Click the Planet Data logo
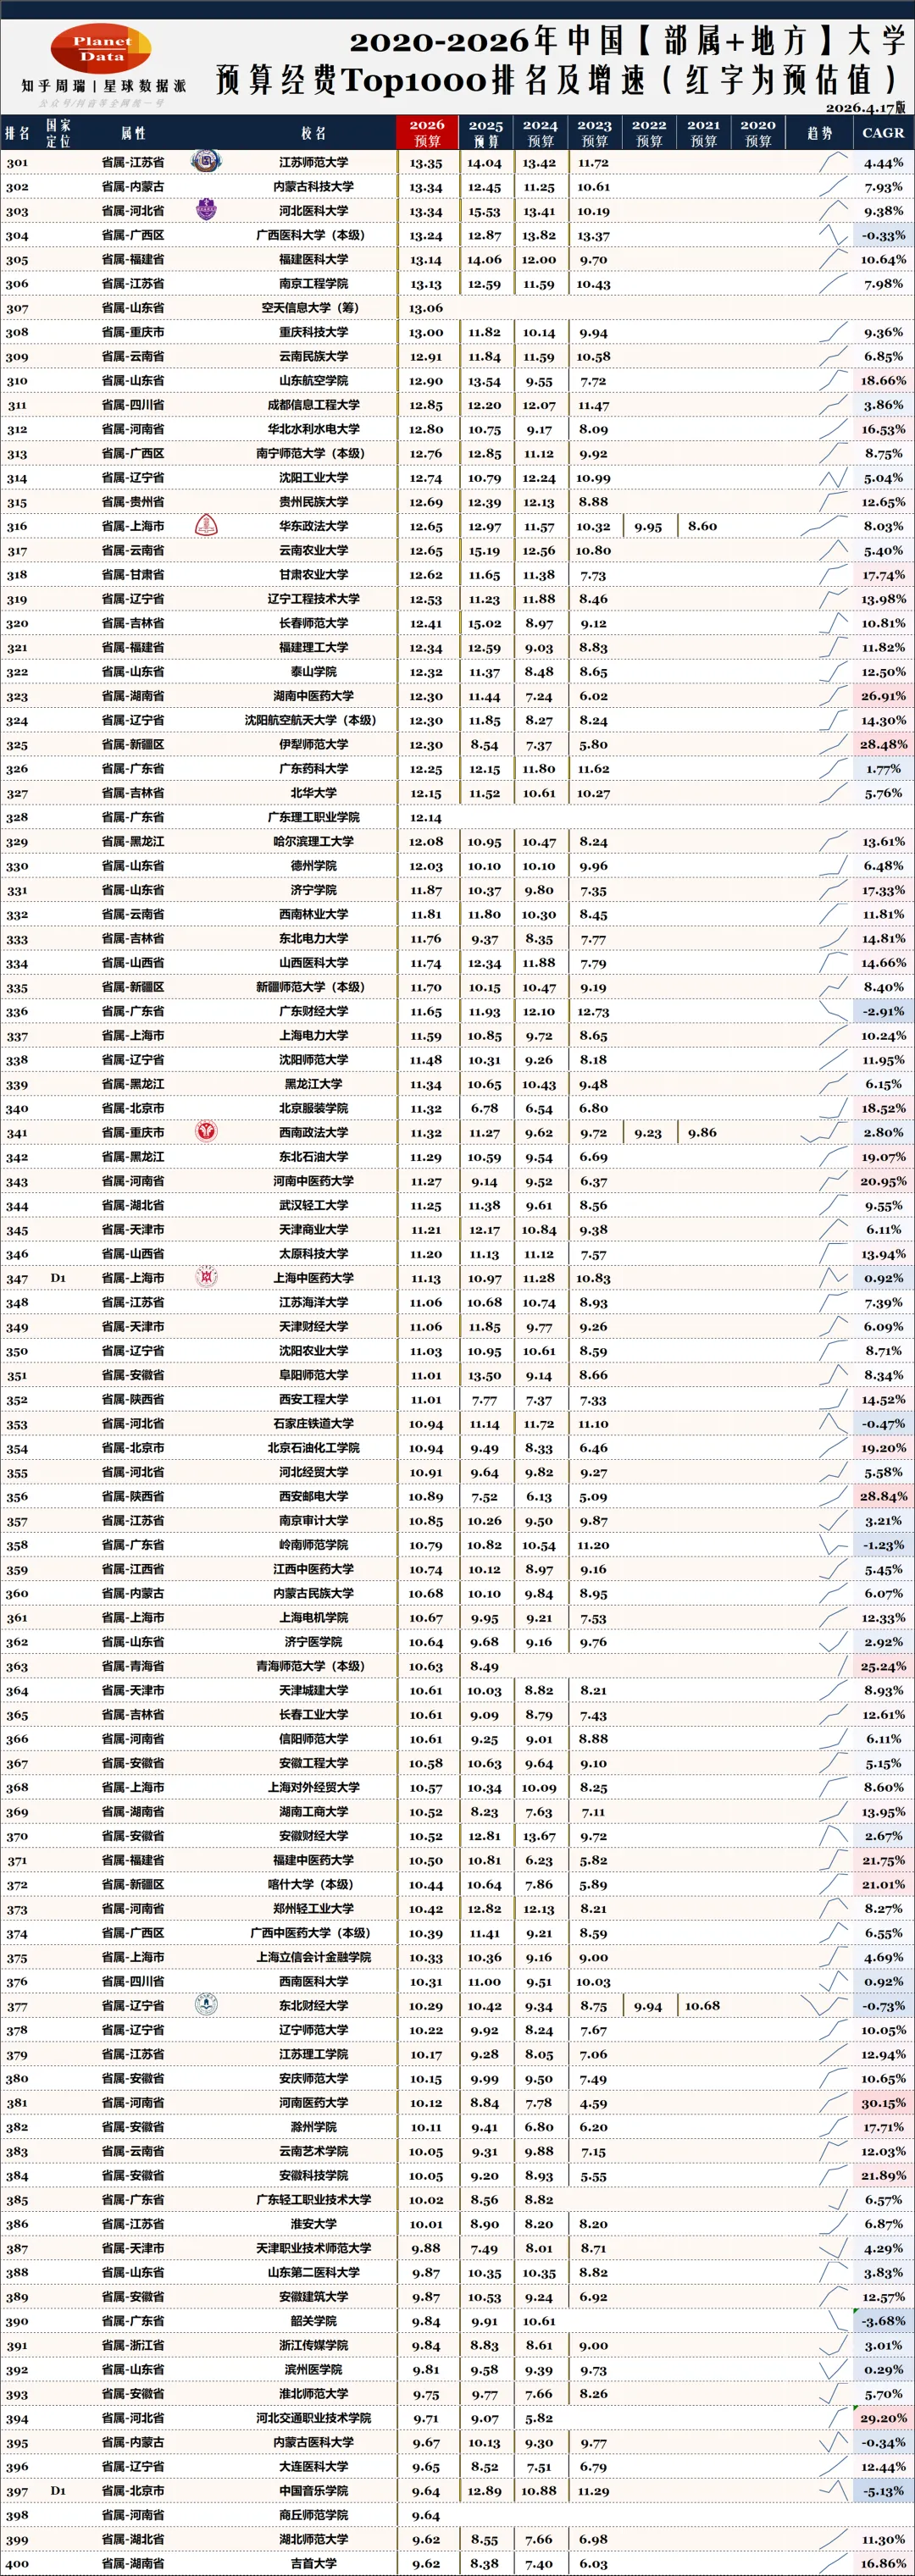The image size is (915, 2576). (102, 49)
